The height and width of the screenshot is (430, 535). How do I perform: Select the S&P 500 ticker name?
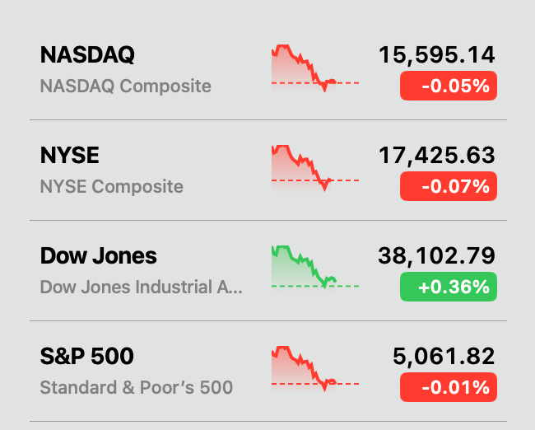[86, 357]
